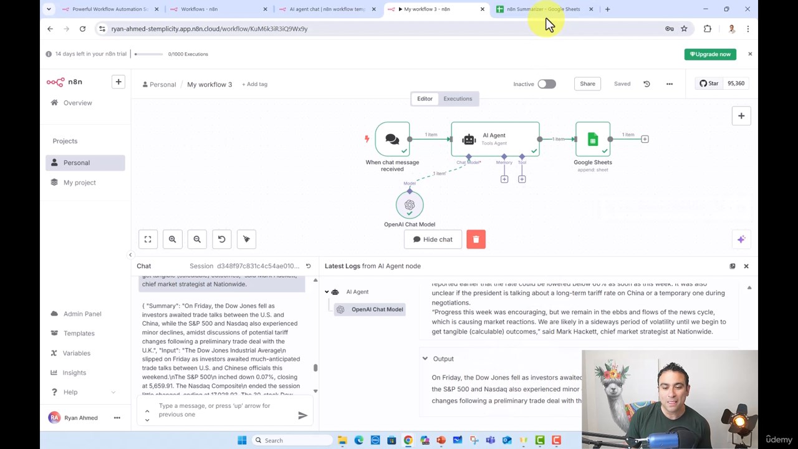Open the workflow history
798x449 pixels.
tap(647, 84)
